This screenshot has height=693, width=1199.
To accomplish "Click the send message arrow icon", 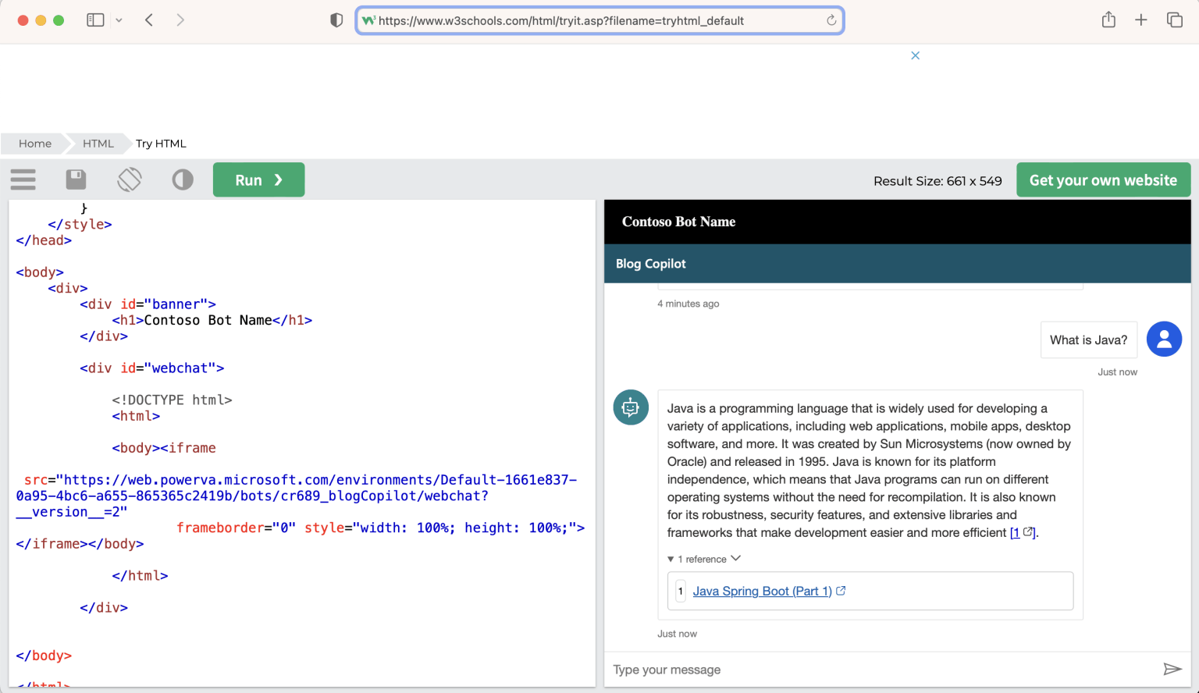I will click(x=1172, y=670).
